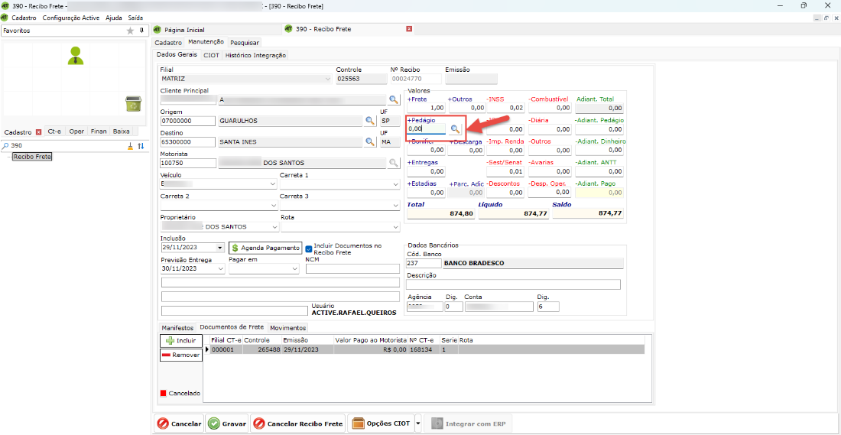Open Previsão Entrega date dropdown

click(220, 269)
